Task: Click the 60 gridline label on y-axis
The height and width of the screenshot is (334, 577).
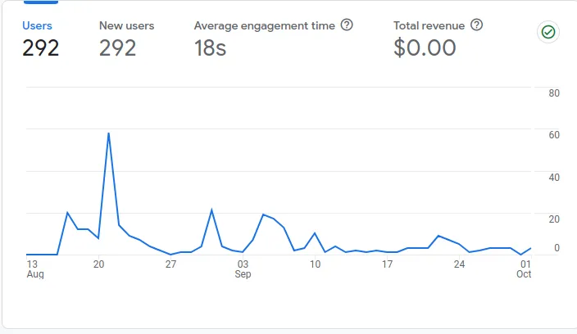Action: coord(553,134)
